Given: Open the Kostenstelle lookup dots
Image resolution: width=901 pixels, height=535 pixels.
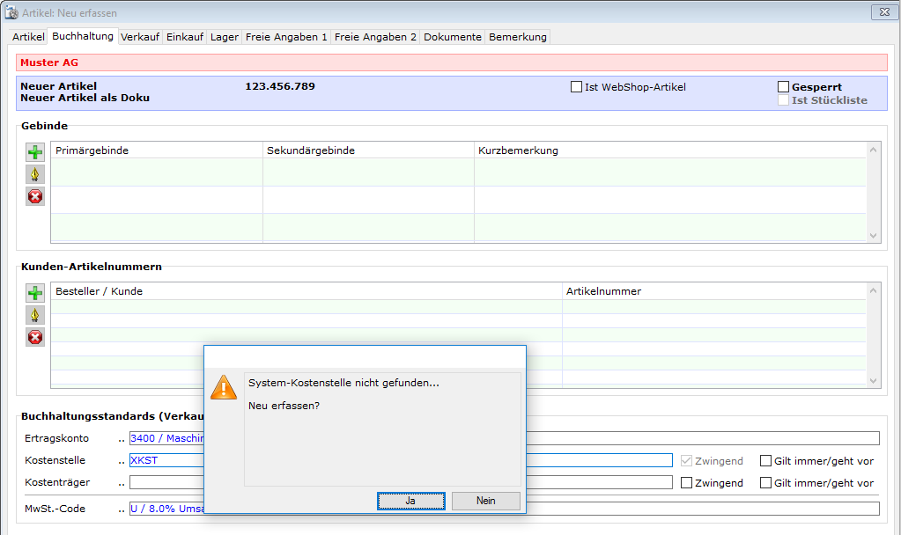Looking at the screenshot, I should click(122, 461).
